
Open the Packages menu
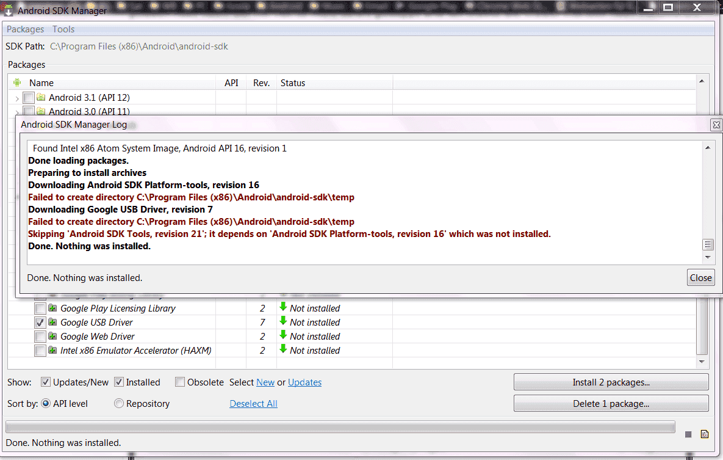tap(26, 29)
